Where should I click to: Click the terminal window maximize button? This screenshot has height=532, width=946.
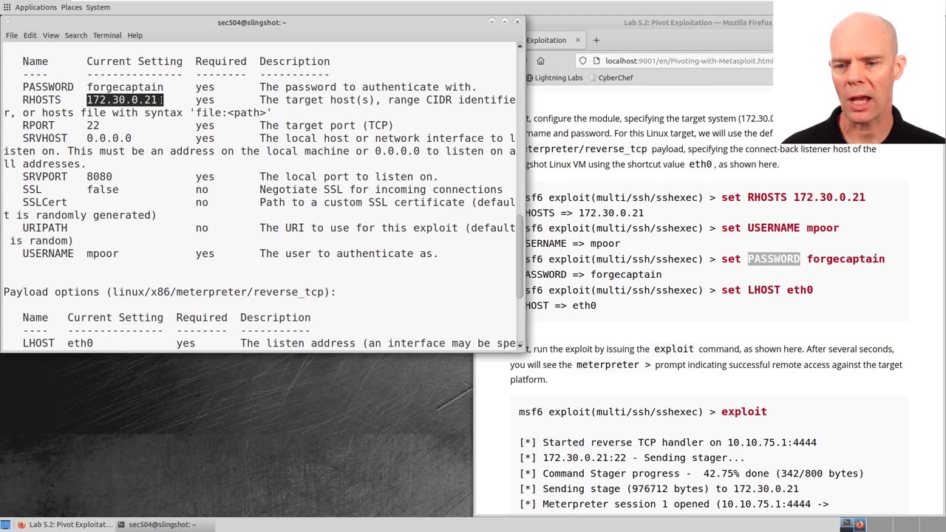(x=505, y=22)
